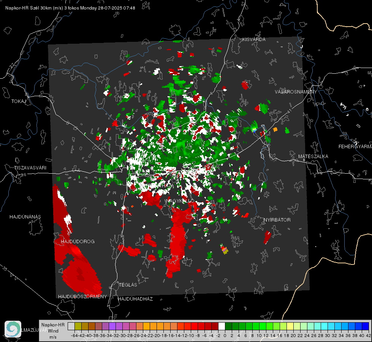Click the white swatch in the legend
Image resolution: width=372 pixels, height=342 pixels.
click(x=222, y=326)
